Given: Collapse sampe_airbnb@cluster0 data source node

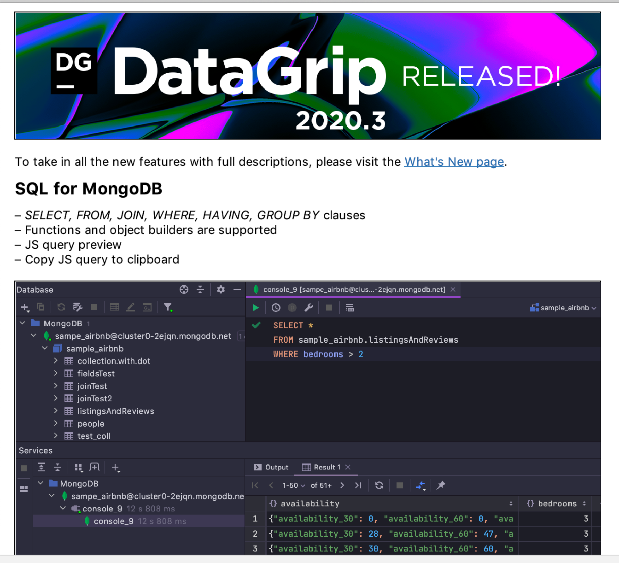Looking at the screenshot, I should [34, 335].
